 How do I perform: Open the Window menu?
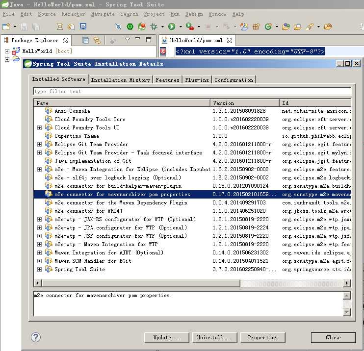pyautogui.click(x=217, y=14)
